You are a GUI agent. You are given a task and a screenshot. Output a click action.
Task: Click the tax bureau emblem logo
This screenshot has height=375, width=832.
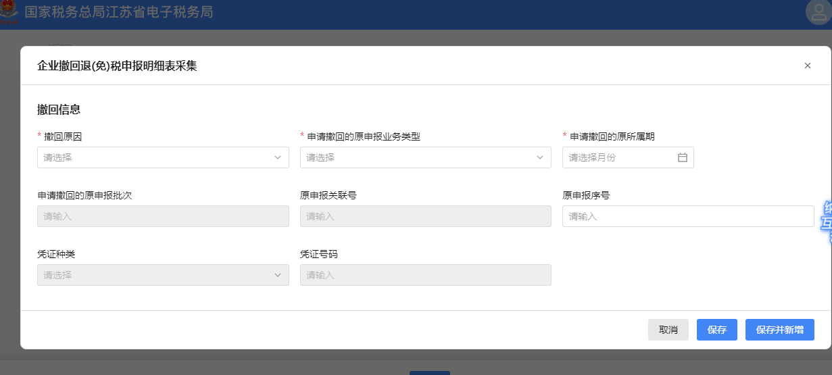(x=10, y=14)
